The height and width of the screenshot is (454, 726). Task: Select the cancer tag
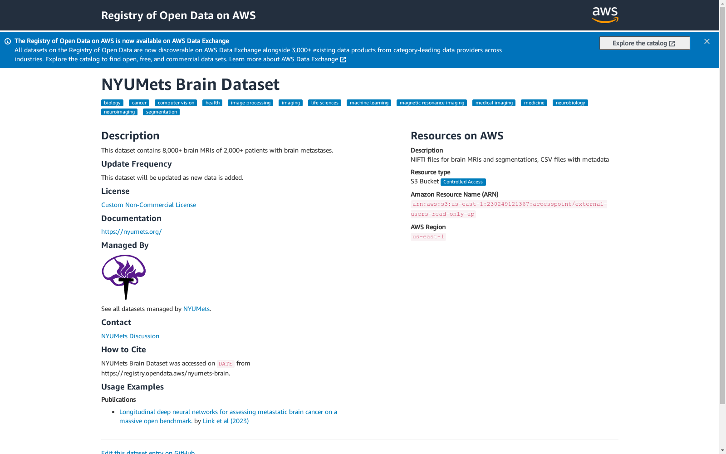tap(139, 103)
